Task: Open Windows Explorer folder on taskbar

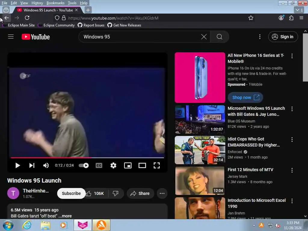Action: [x=45, y=225]
